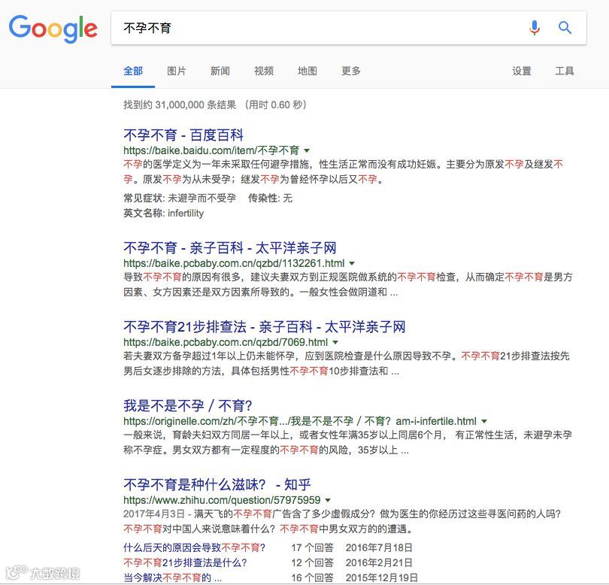Expand arrow beside pcbaby qzbd/7069.html URL

(335, 342)
